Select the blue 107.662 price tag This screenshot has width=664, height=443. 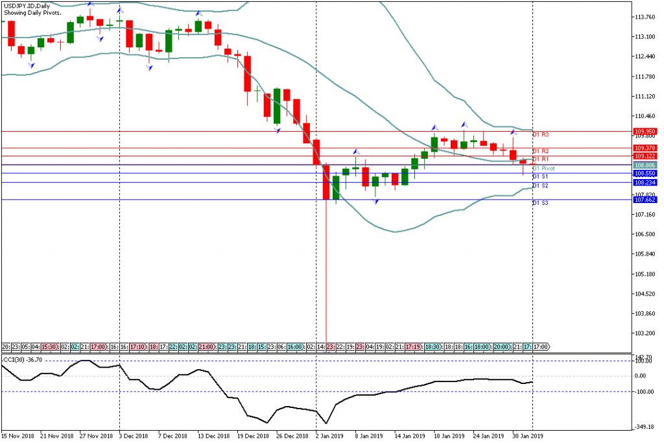(645, 200)
